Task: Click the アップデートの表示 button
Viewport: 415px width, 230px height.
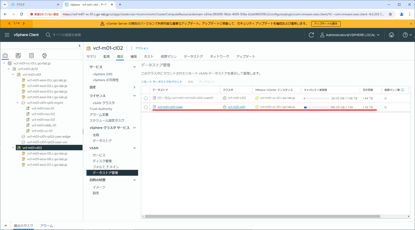Action: pyautogui.click(x=326, y=24)
